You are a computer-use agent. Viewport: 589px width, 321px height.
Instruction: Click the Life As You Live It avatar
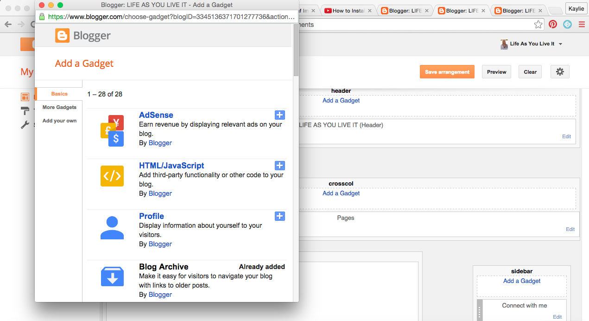point(504,44)
